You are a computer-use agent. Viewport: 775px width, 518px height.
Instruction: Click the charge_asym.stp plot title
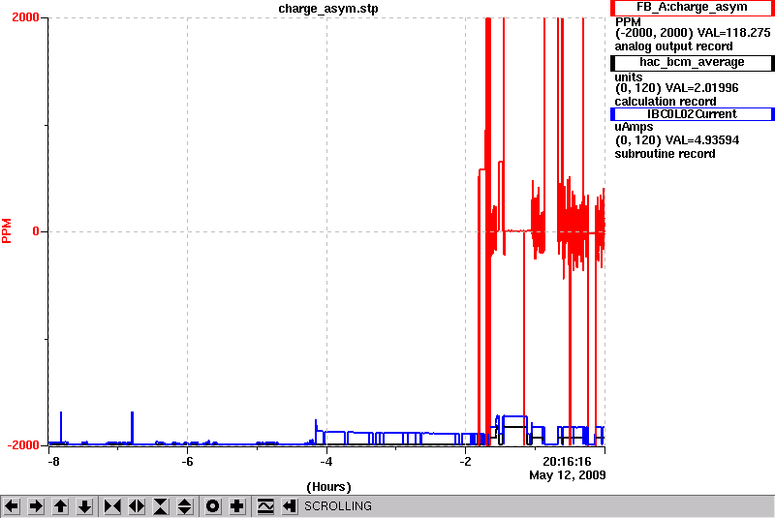328,9
